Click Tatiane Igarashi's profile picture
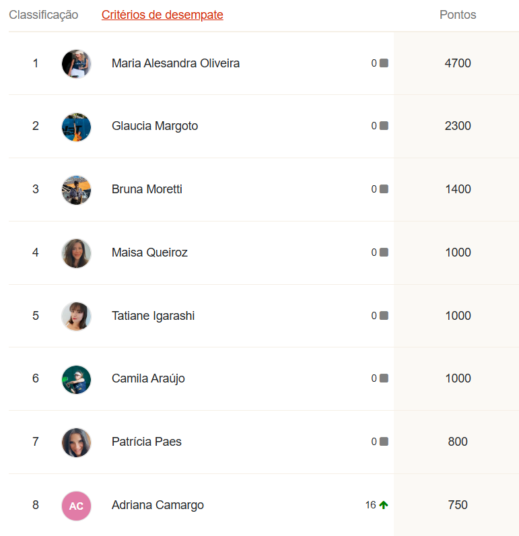Screen dimensions: 519x536 click(x=76, y=316)
